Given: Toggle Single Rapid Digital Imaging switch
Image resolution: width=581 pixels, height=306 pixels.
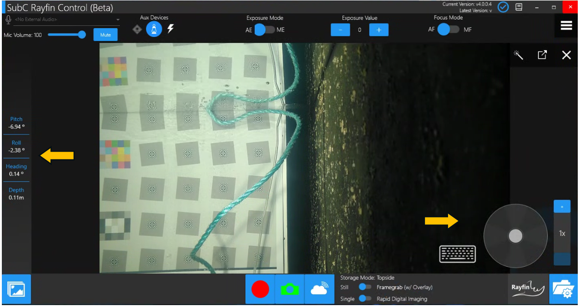Looking at the screenshot, I should pyautogui.click(x=365, y=299).
